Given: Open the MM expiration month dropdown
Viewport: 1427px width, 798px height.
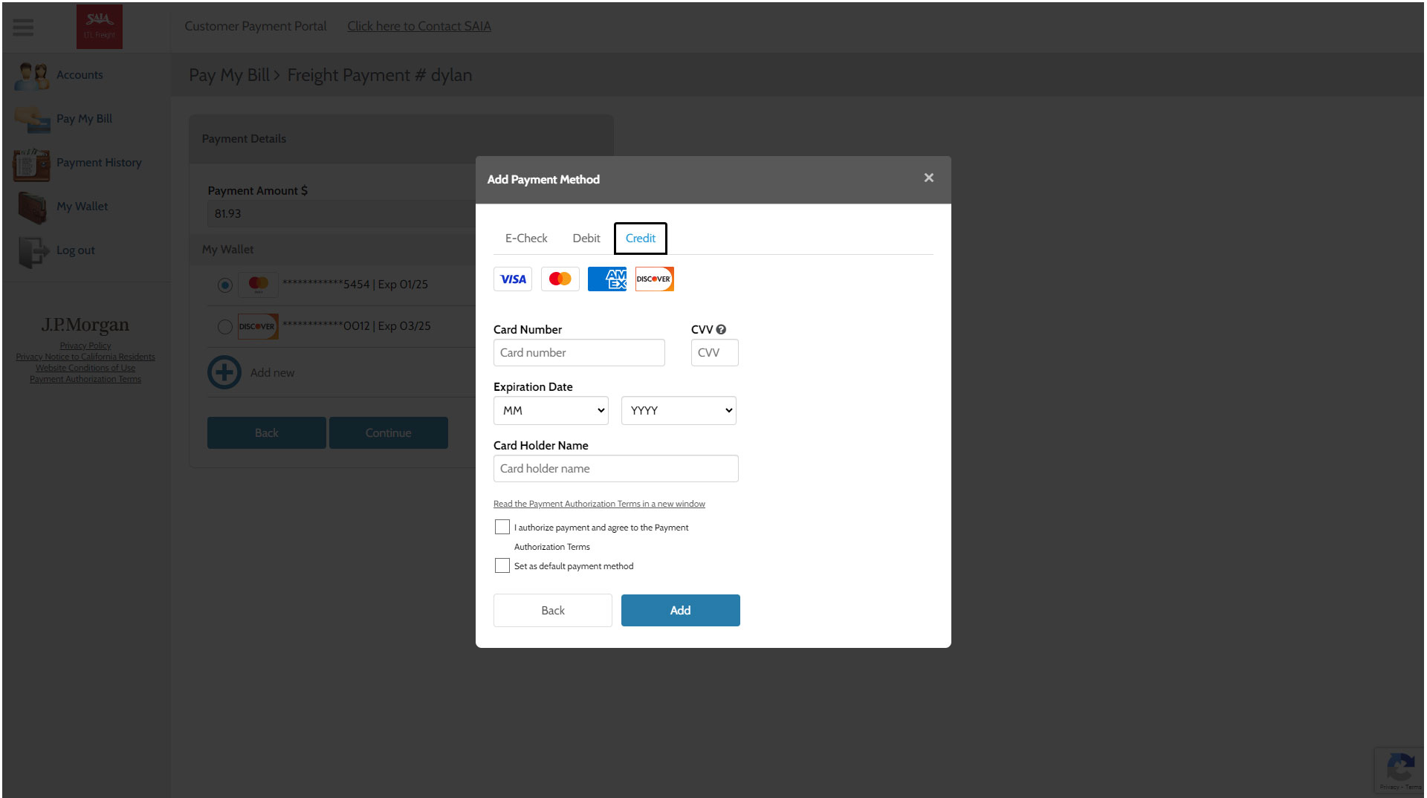Looking at the screenshot, I should [x=551, y=411].
